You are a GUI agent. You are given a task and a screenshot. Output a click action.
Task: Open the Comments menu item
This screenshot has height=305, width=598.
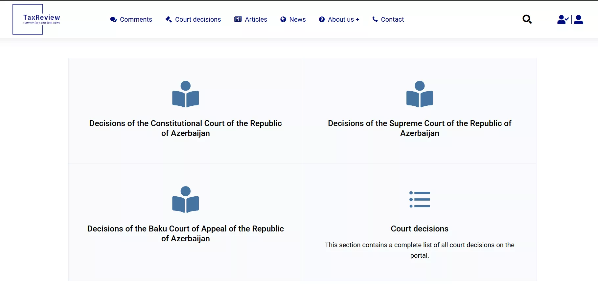pyautogui.click(x=136, y=20)
